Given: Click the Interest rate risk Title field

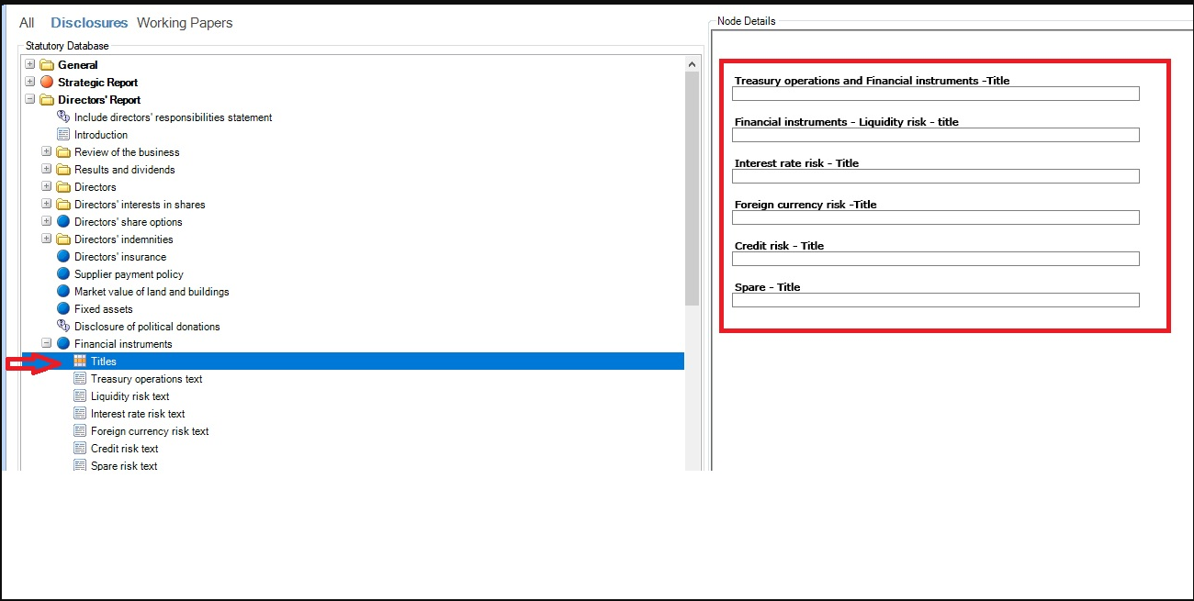Looking at the screenshot, I should coord(935,176).
